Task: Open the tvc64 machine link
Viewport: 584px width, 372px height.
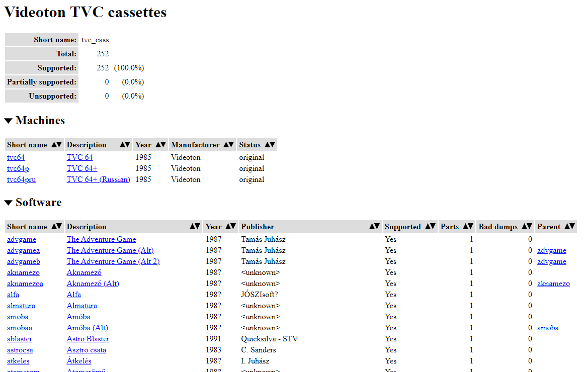Action: (16, 157)
